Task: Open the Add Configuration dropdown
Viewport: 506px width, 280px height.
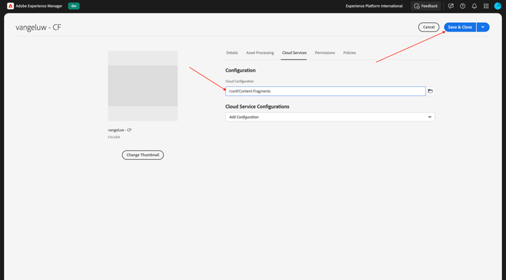Action: pos(330,117)
